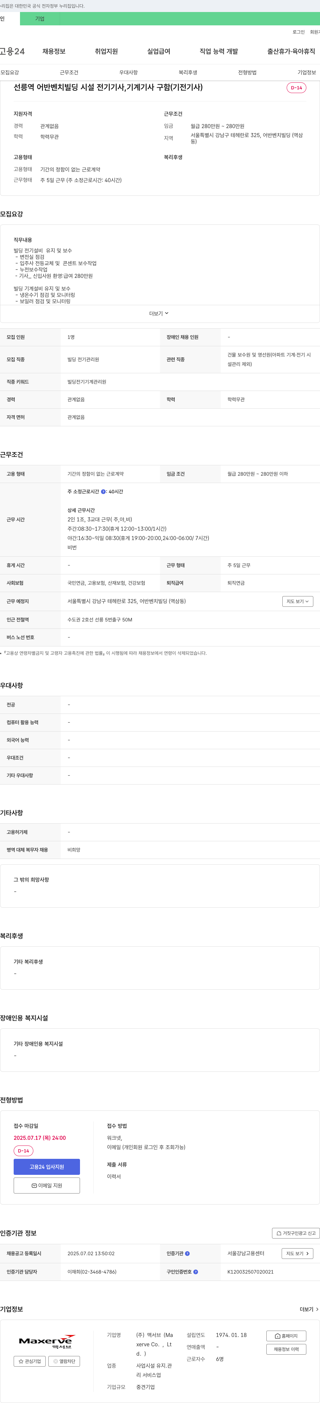Click registration time 2025.07.02 13:50:02
Viewport: 320px width, 1403px height.
coord(91,1253)
